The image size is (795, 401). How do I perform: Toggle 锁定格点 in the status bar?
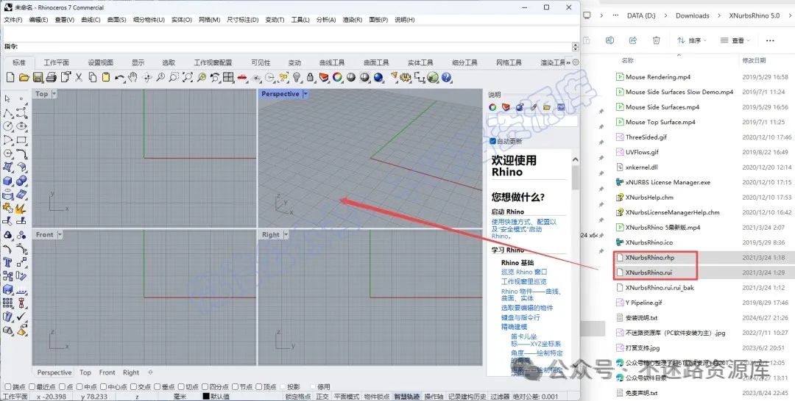click(298, 397)
